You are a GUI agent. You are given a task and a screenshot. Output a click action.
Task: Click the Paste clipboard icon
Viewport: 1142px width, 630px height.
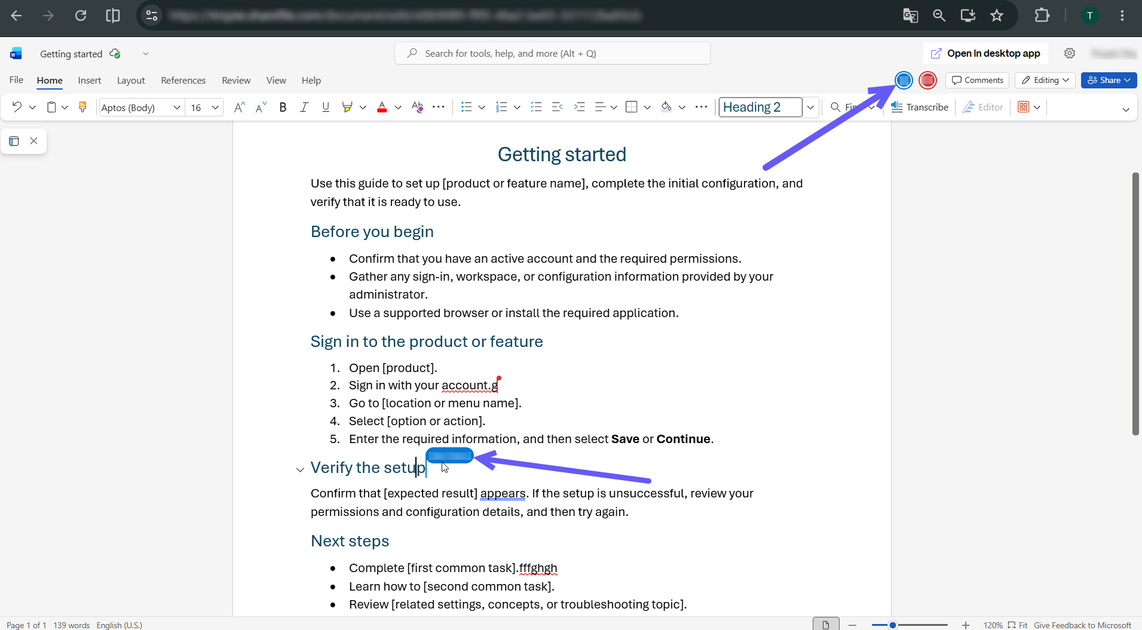[51, 107]
